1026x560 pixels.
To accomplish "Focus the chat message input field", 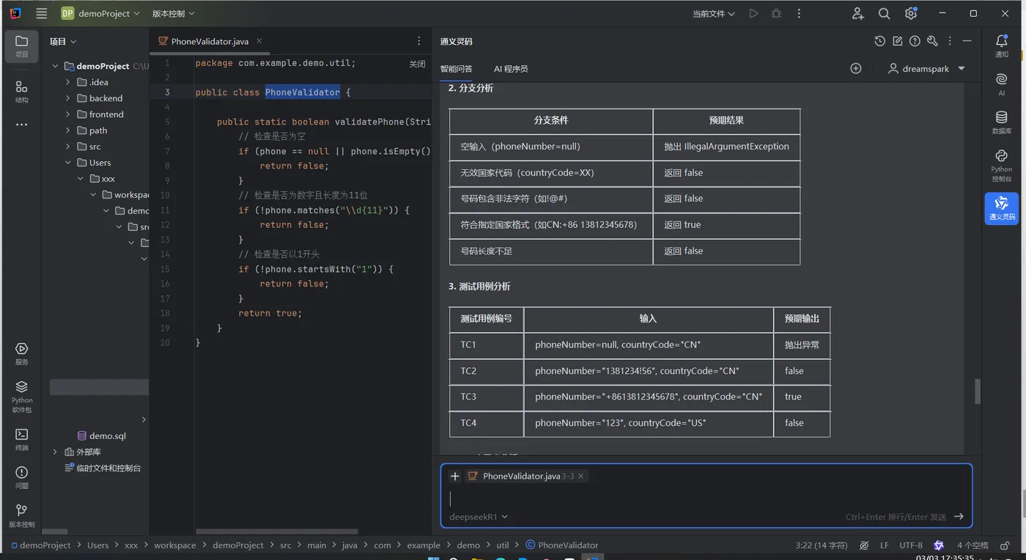I will point(706,498).
